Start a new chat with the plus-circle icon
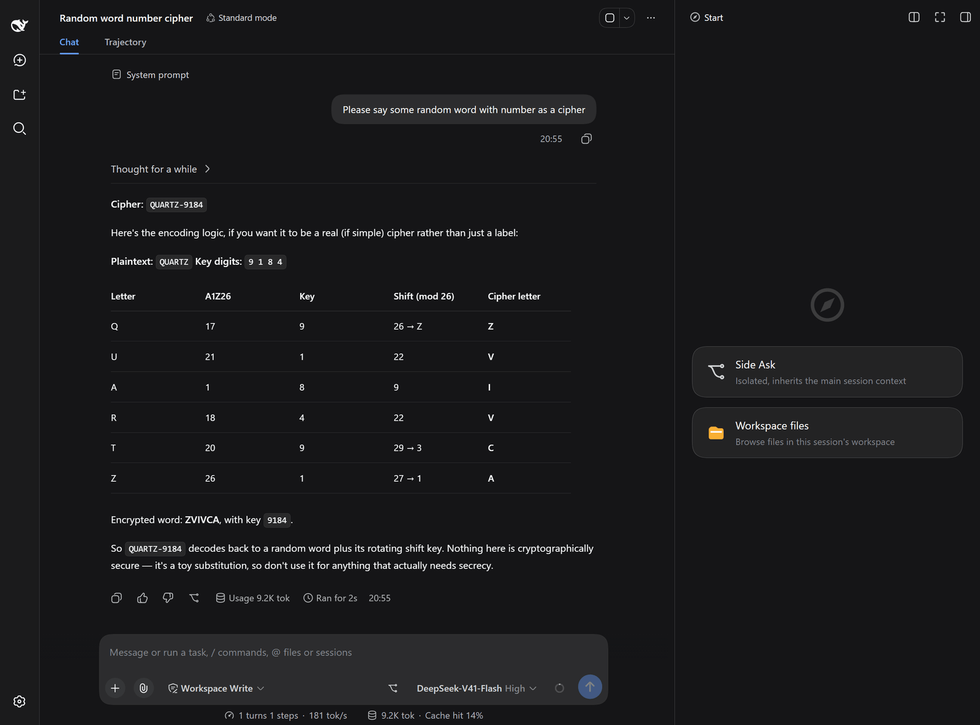980x725 pixels. (20, 60)
